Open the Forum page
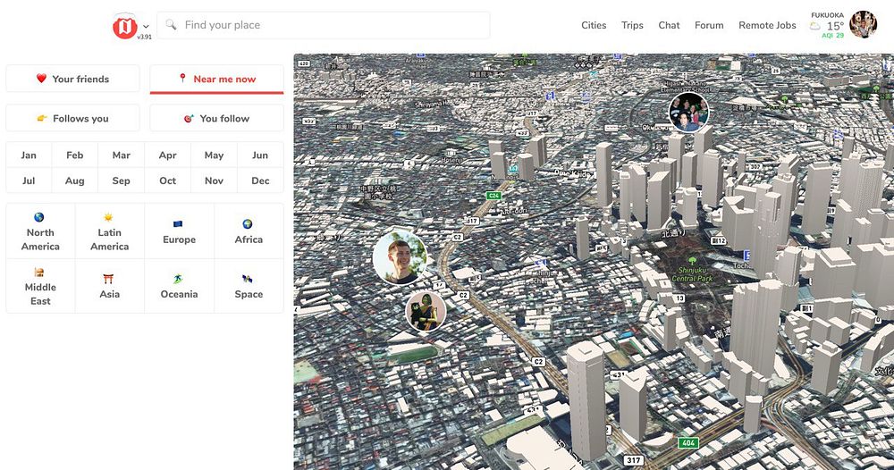Screen dimensions: 894x470 (x=709, y=25)
